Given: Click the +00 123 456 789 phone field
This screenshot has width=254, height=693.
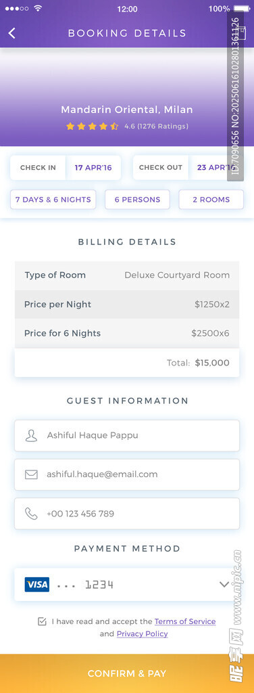Looking at the screenshot, I should point(127,514).
